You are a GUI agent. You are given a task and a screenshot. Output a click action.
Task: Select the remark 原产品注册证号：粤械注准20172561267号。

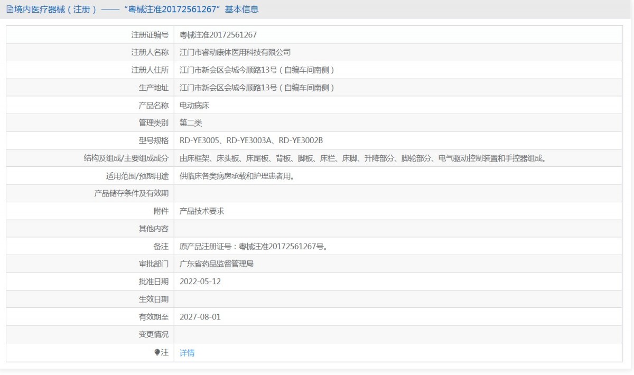coord(254,246)
